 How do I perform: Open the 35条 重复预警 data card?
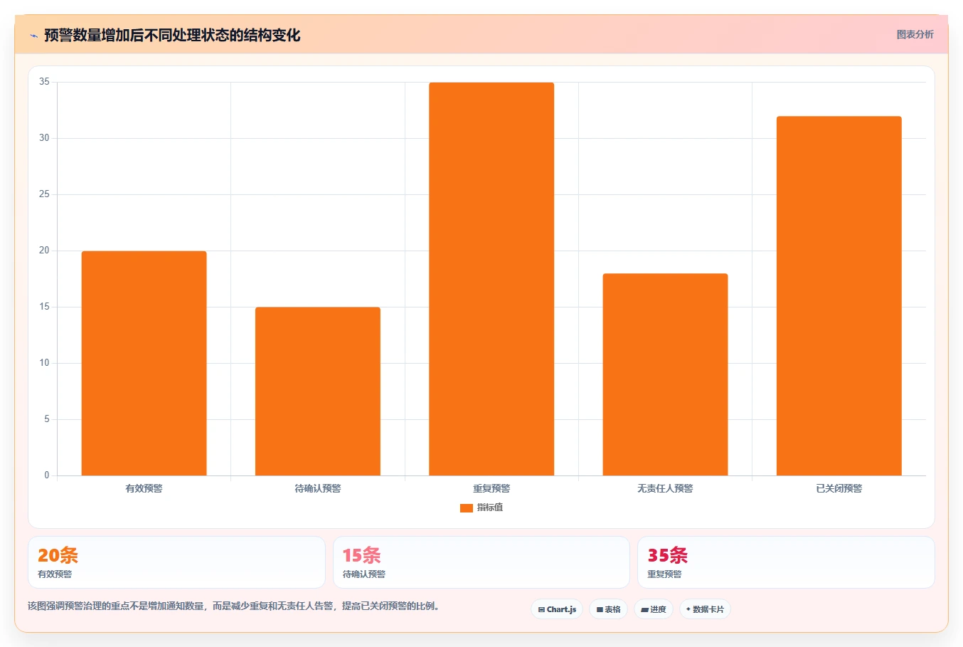[x=786, y=562]
